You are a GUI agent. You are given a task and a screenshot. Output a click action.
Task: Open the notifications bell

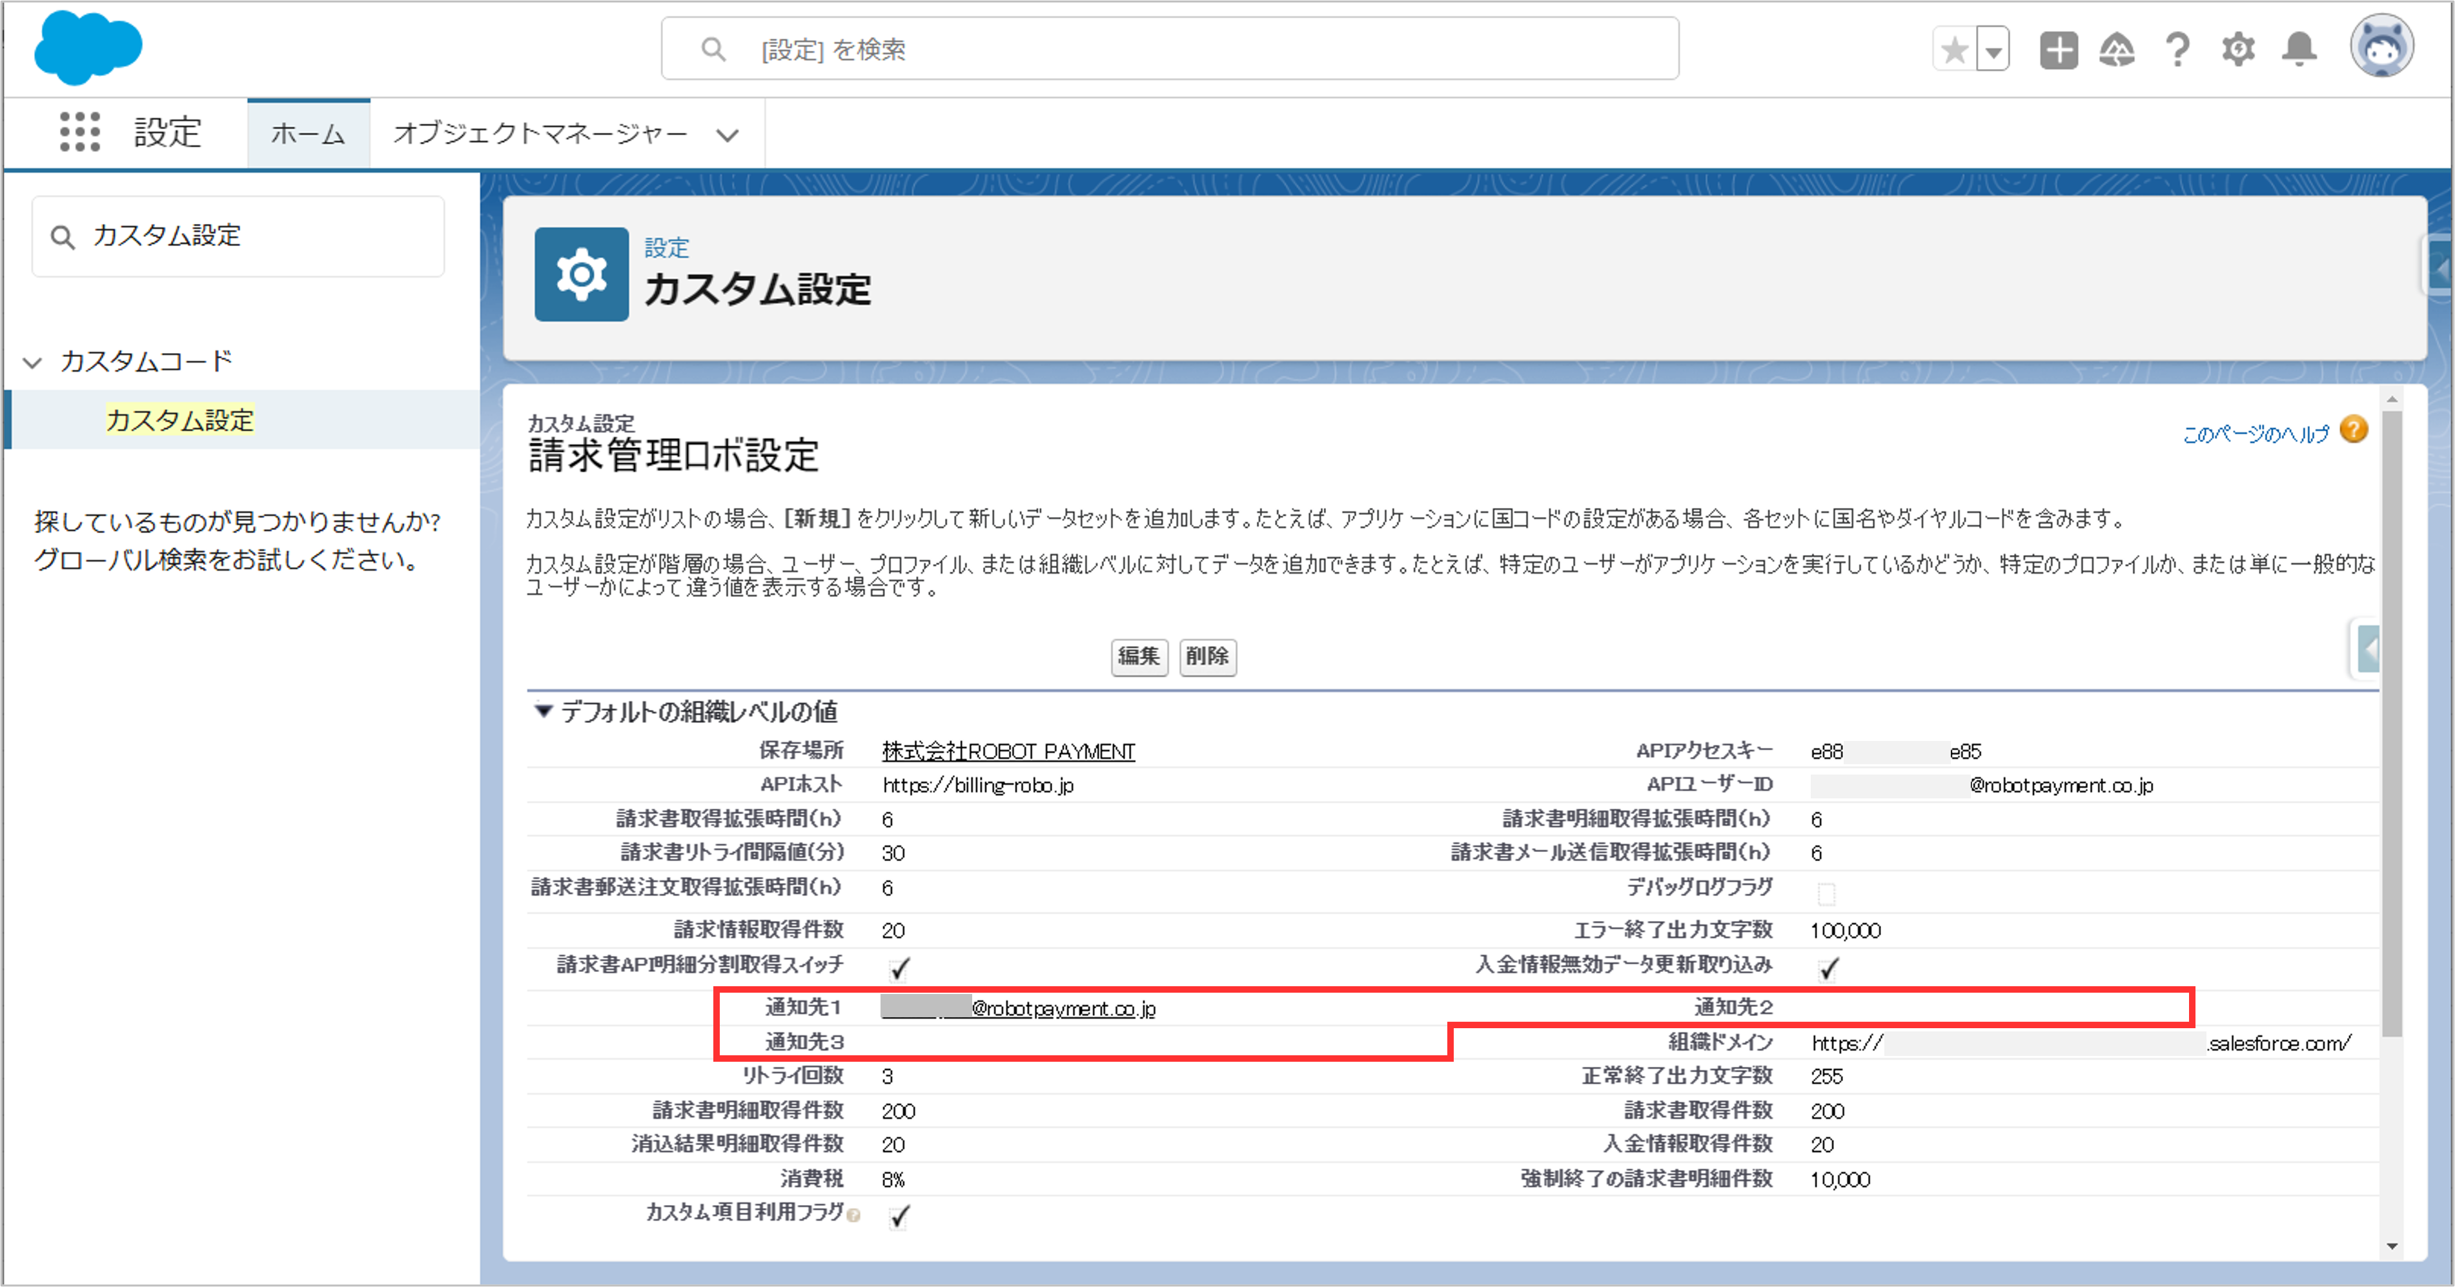[2299, 50]
